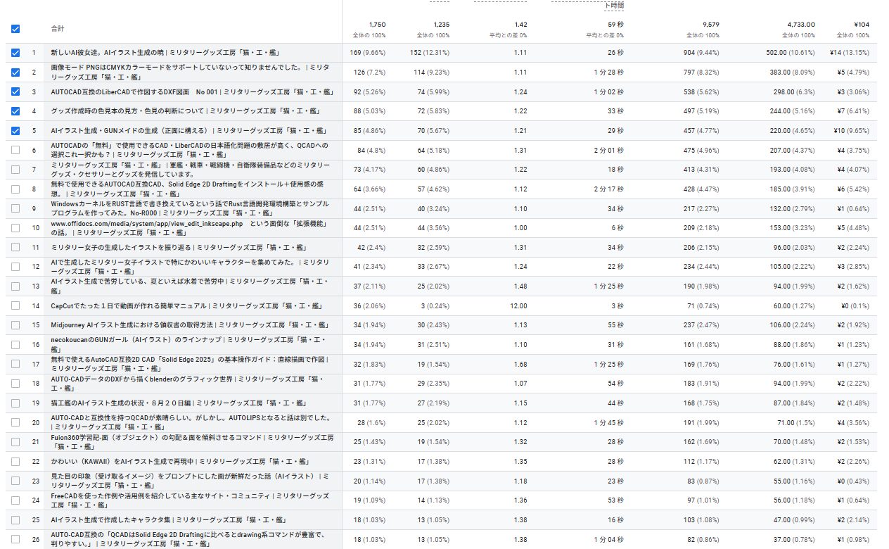The height and width of the screenshot is (549, 889).
Task: Click the cell 92 (5.26%)
Action: point(369,91)
